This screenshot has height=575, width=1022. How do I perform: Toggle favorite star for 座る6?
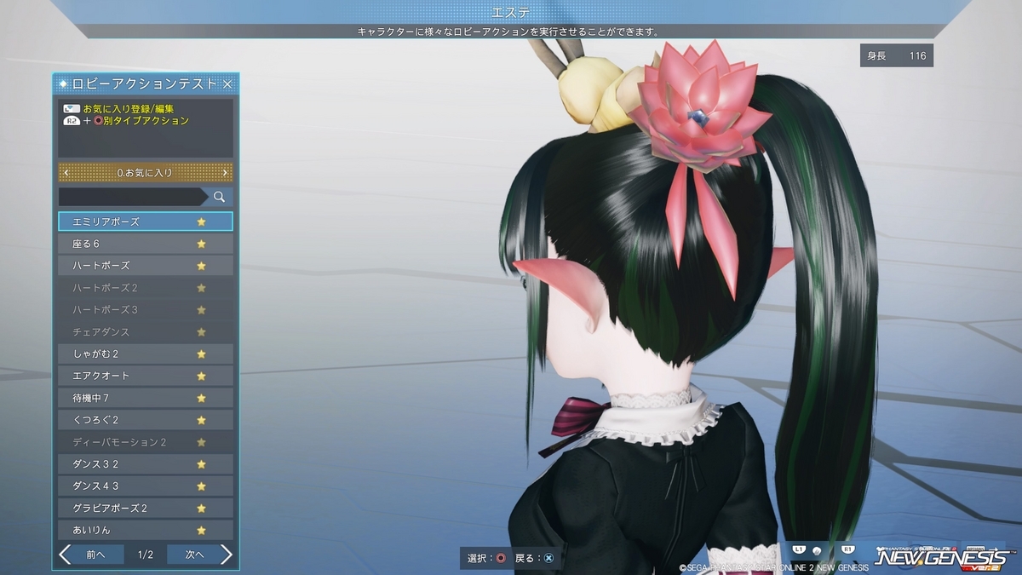[202, 244]
